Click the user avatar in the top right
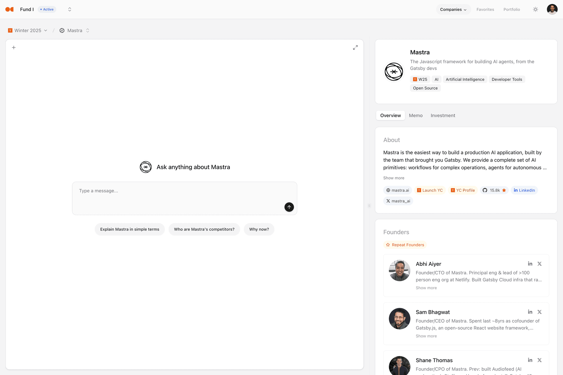This screenshot has height=375, width=563. [x=552, y=9]
